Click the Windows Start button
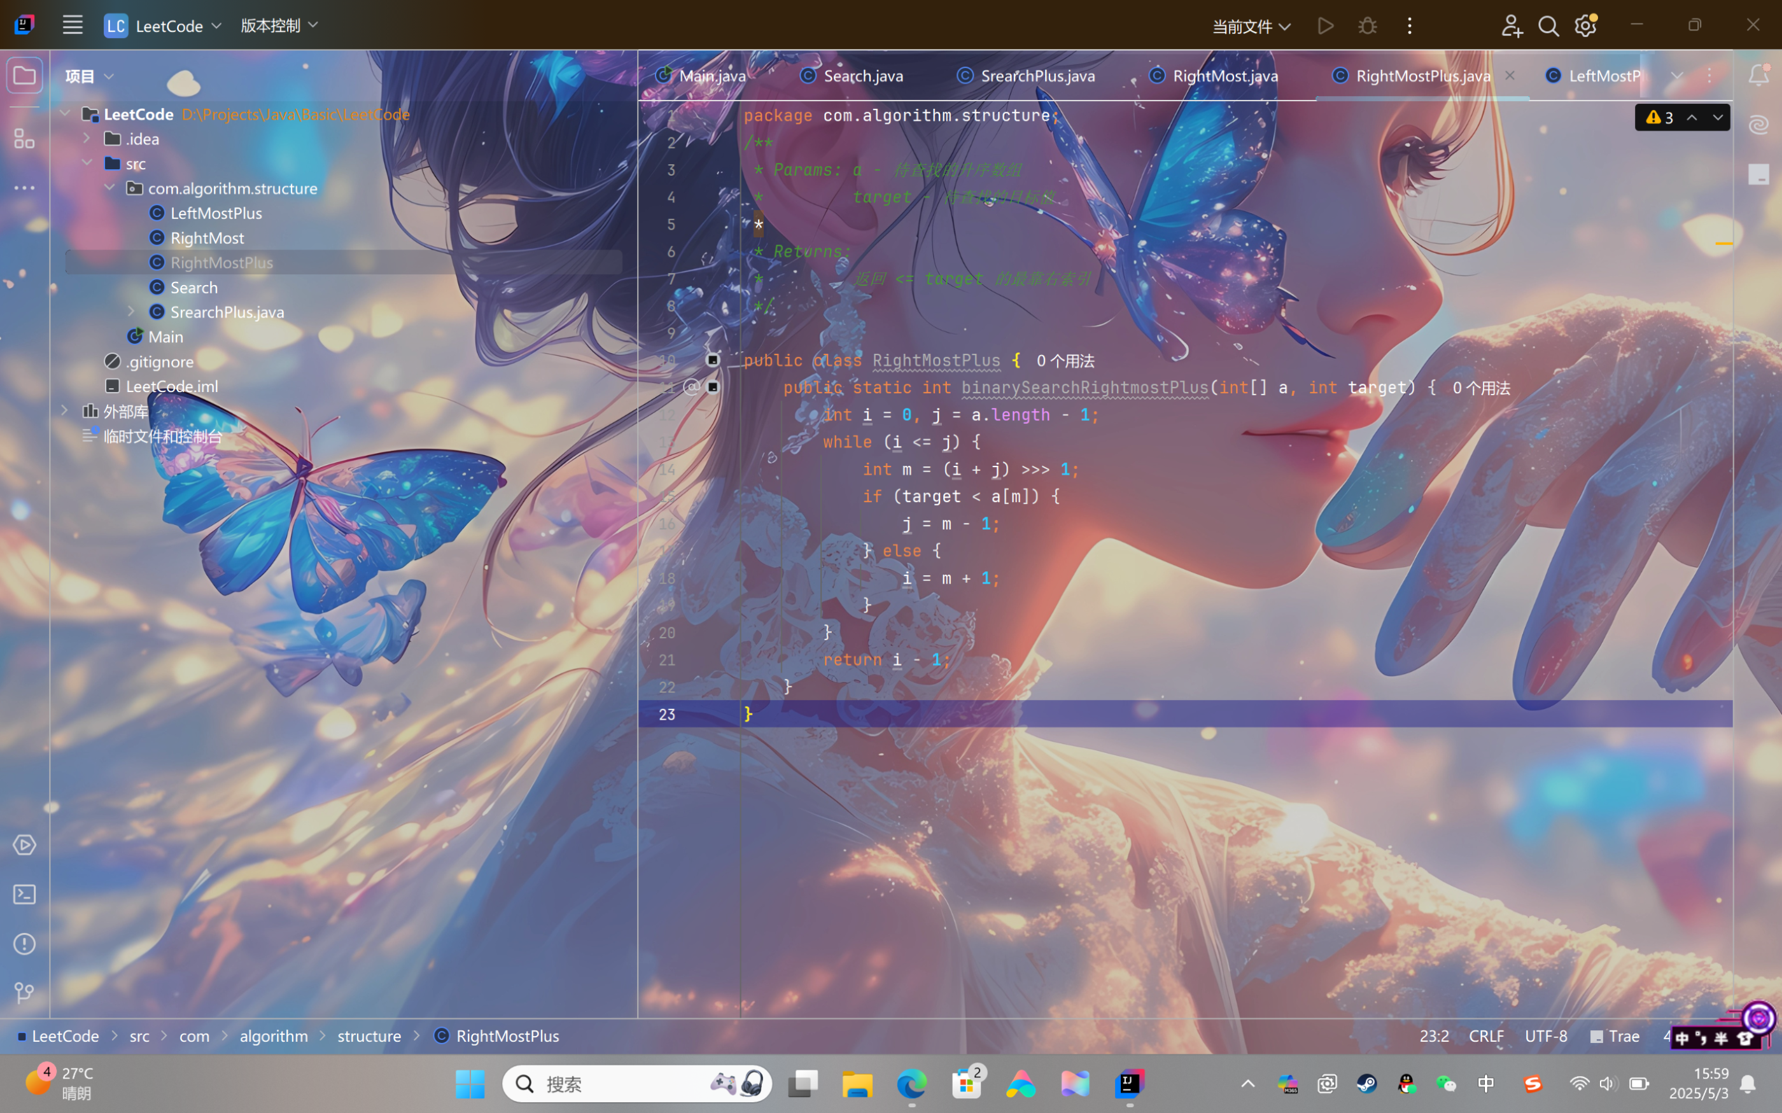The height and width of the screenshot is (1113, 1782). [470, 1084]
